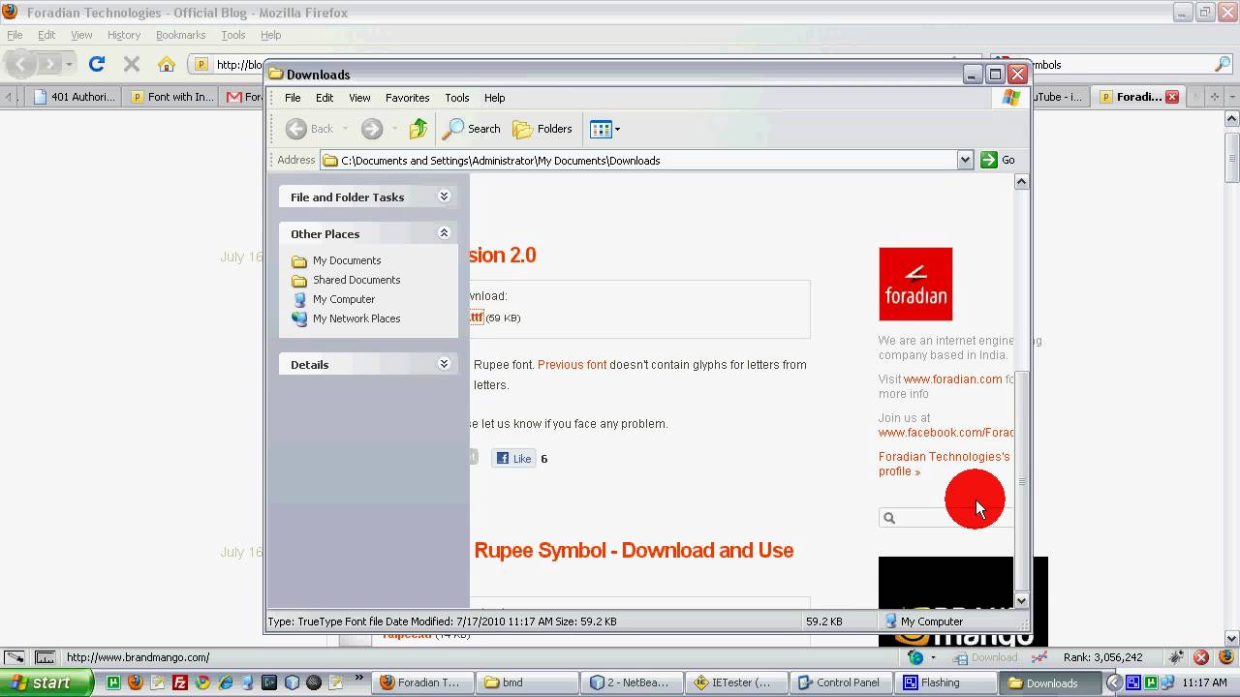Image resolution: width=1240 pixels, height=697 pixels.
Task: Open the File menu in Downloads window
Action: [x=293, y=98]
